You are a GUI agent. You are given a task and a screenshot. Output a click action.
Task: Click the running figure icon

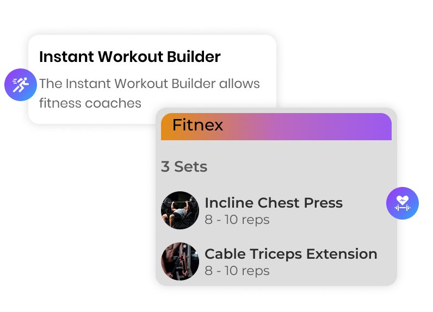(x=21, y=85)
